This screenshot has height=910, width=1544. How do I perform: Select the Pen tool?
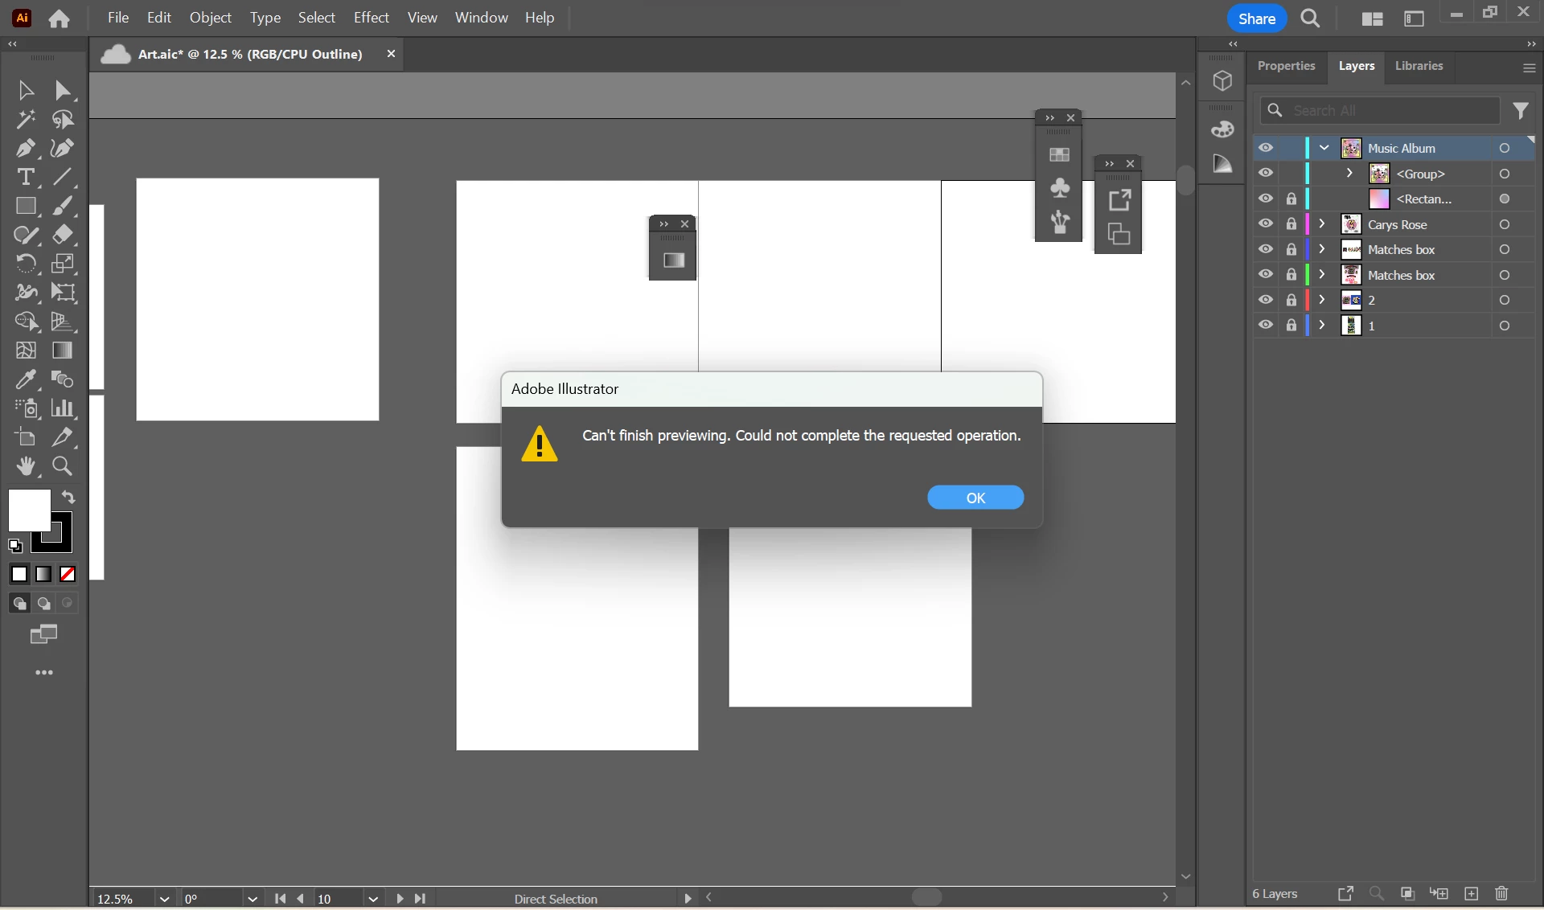click(x=25, y=148)
